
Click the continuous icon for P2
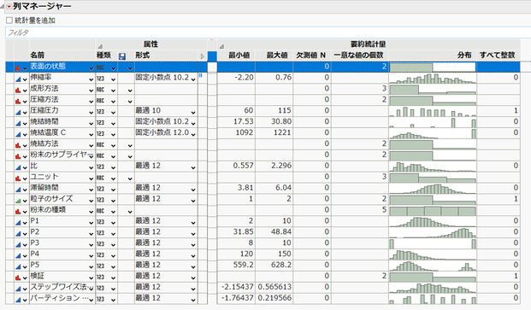[x=18, y=233]
